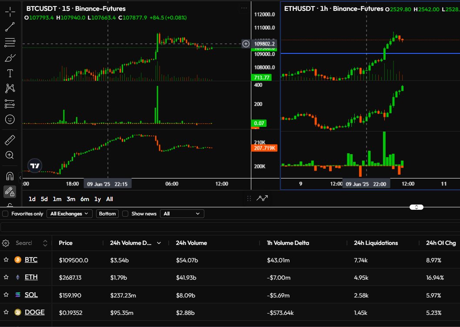Enable the Show news checkbox
460x327 pixels.
click(x=125, y=214)
